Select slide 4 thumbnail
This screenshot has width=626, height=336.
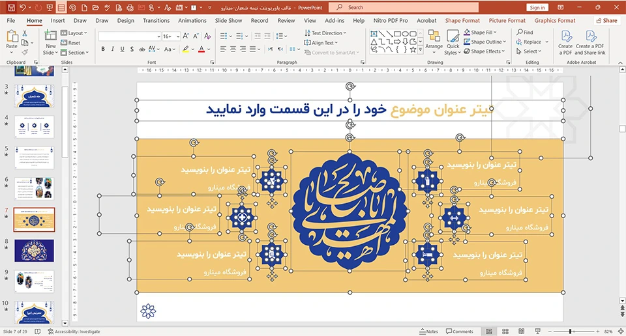[34, 127]
